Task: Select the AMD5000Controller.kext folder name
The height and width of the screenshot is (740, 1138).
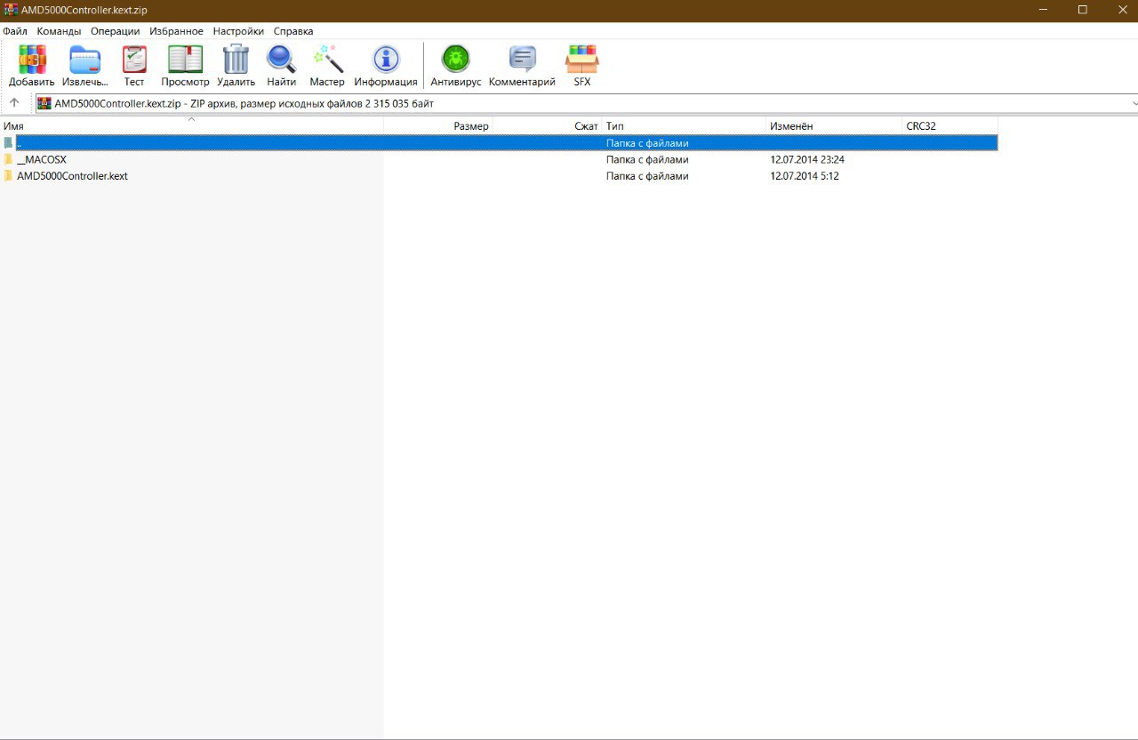Action: click(72, 176)
